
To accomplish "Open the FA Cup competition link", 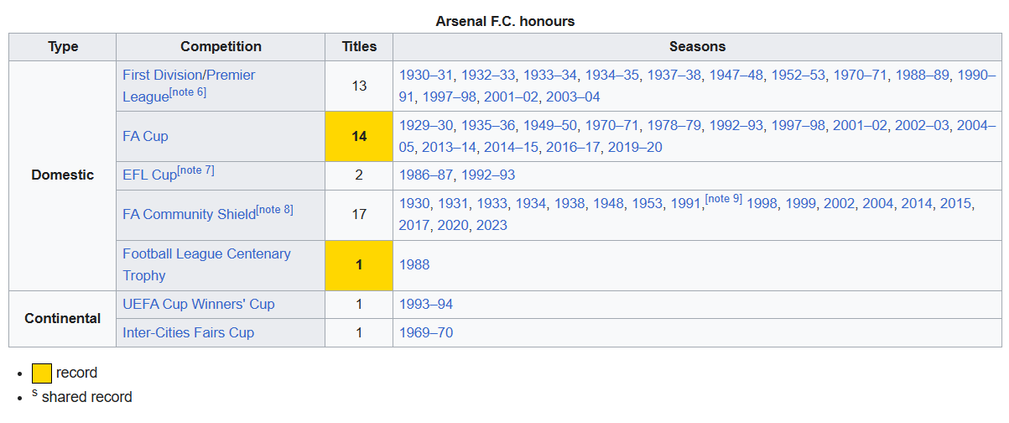I will click(x=145, y=136).
